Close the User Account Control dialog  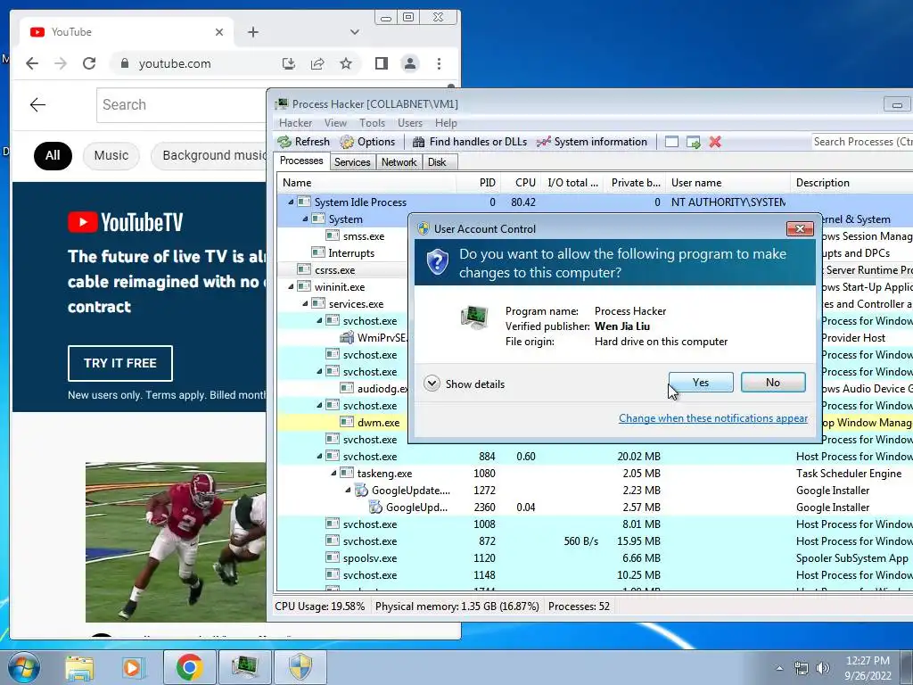tap(800, 229)
